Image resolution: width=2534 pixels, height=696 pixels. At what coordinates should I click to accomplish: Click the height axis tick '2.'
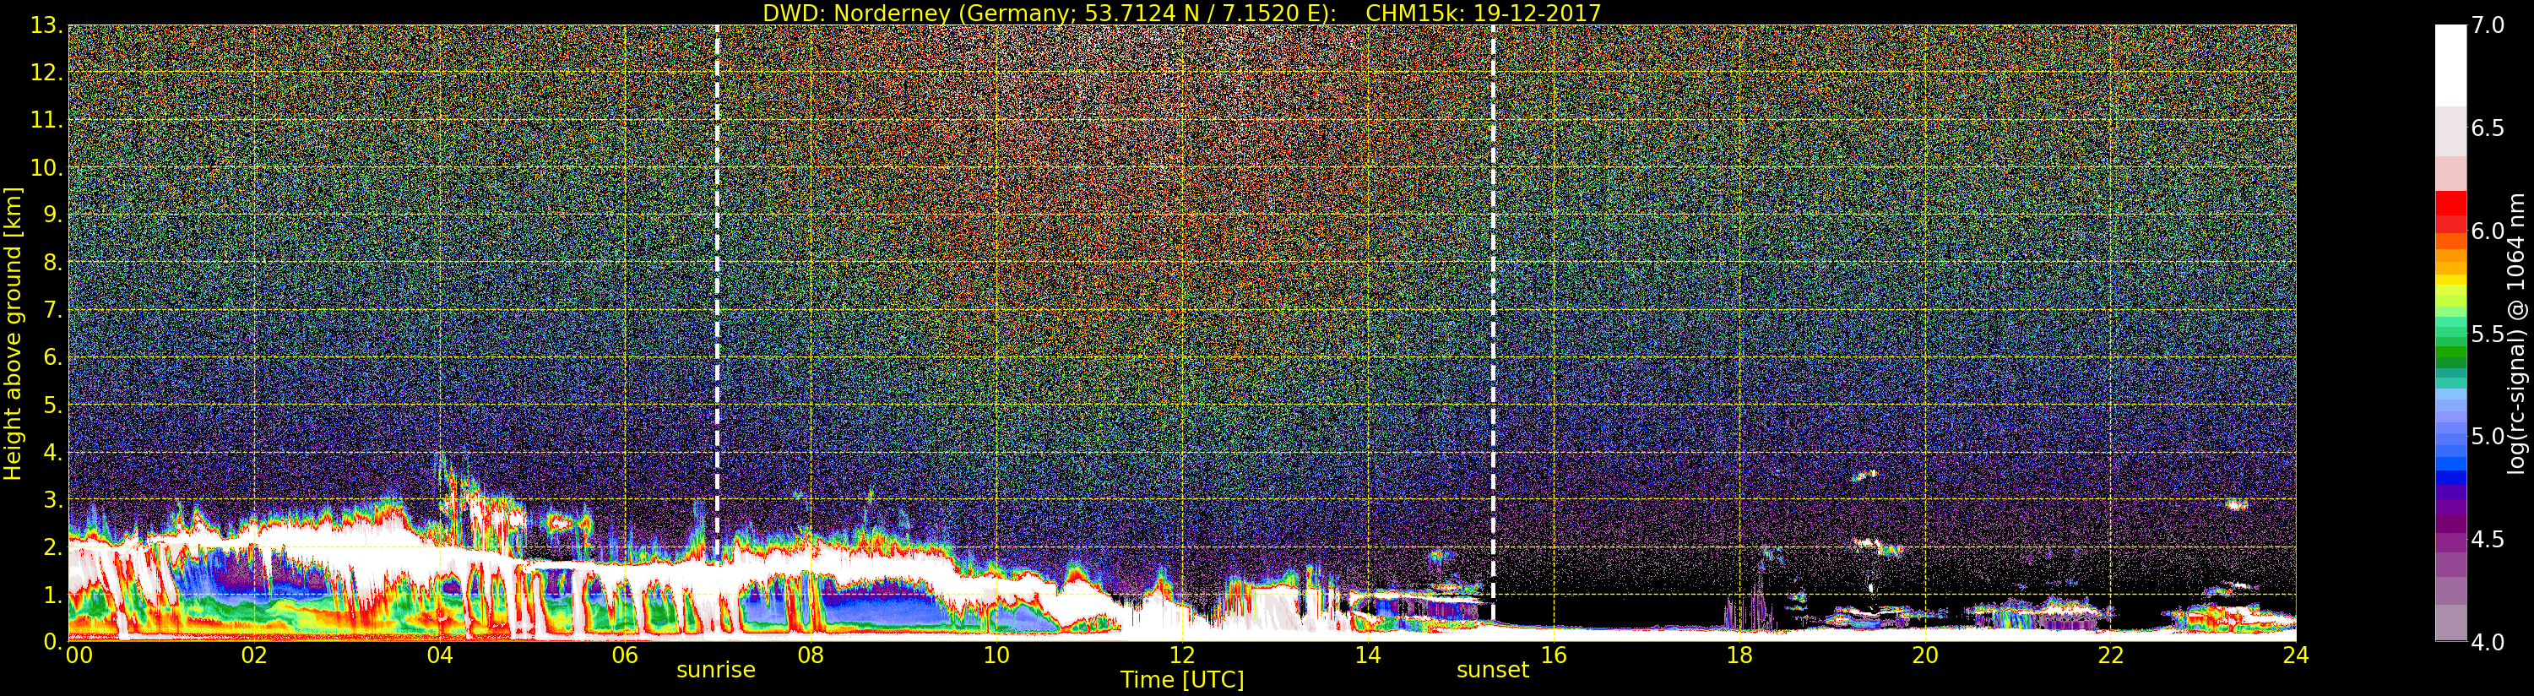click(52, 546)
